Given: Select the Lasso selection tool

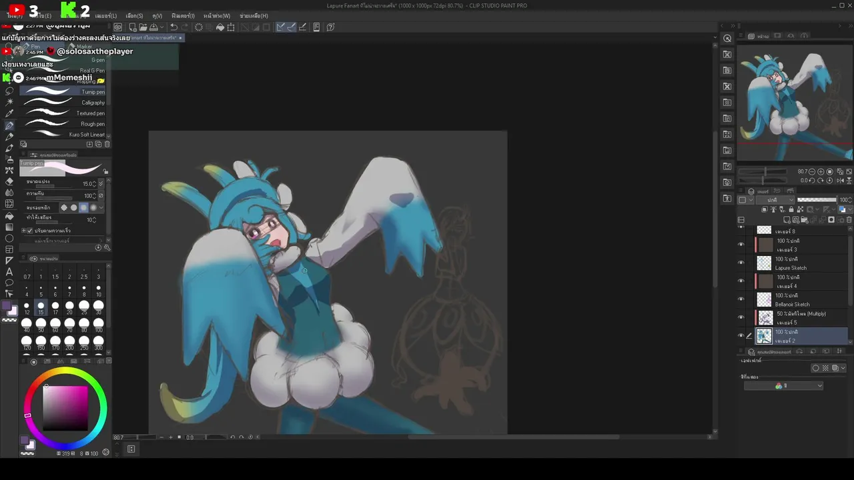Looking at the screenshot, I should click(x=9, y=91).
